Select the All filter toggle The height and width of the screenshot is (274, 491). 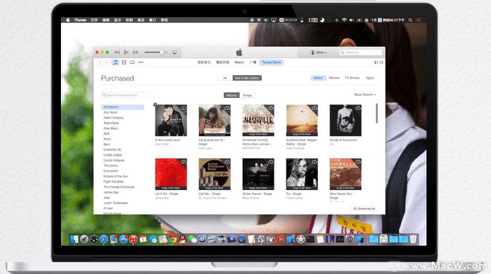(225, 78)
